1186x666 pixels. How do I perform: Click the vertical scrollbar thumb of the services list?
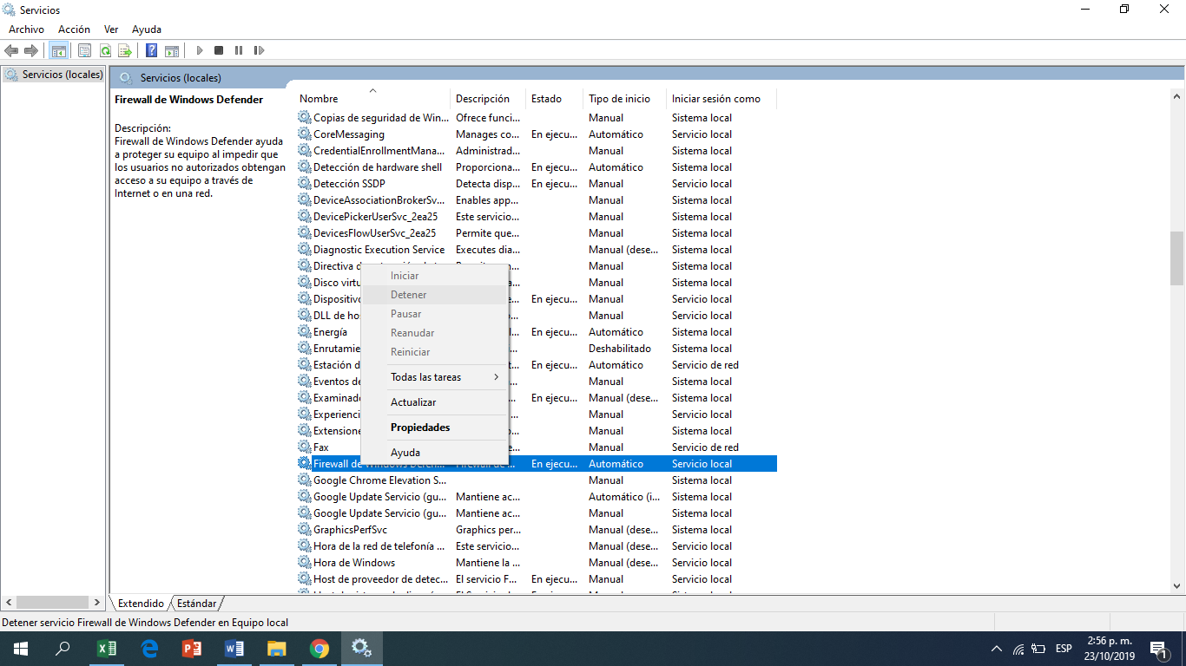tap(1176, 258)
